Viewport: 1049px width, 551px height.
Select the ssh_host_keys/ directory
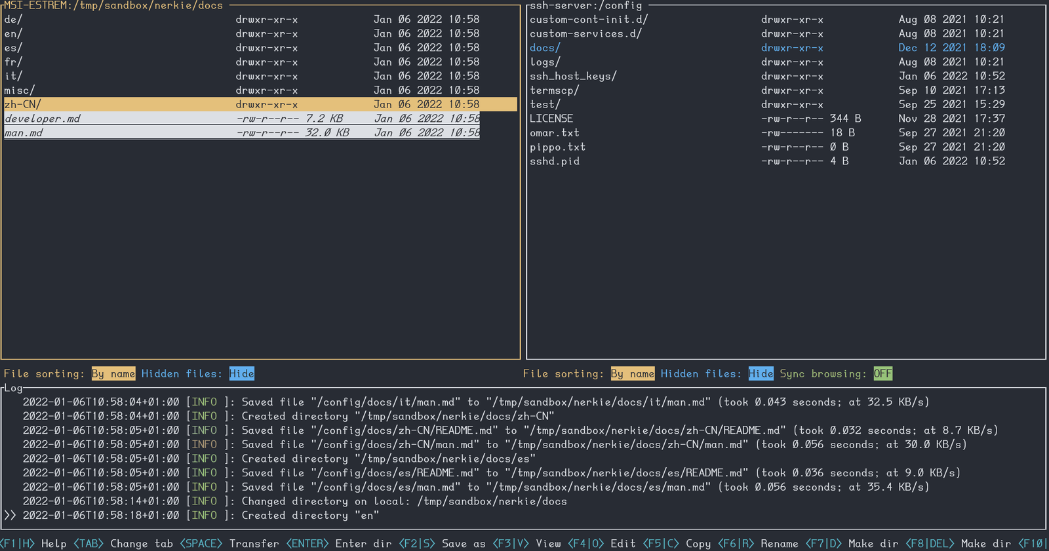coord(785,76)
